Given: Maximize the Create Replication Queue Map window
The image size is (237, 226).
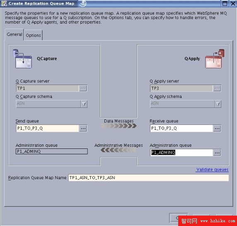Looking at the screenshot, I should pyautogui.click(x=225, y=3).
